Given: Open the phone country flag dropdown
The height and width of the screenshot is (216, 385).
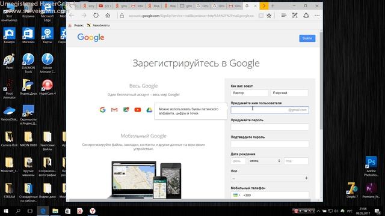Looking at the screenshot, I should [236, 195].
